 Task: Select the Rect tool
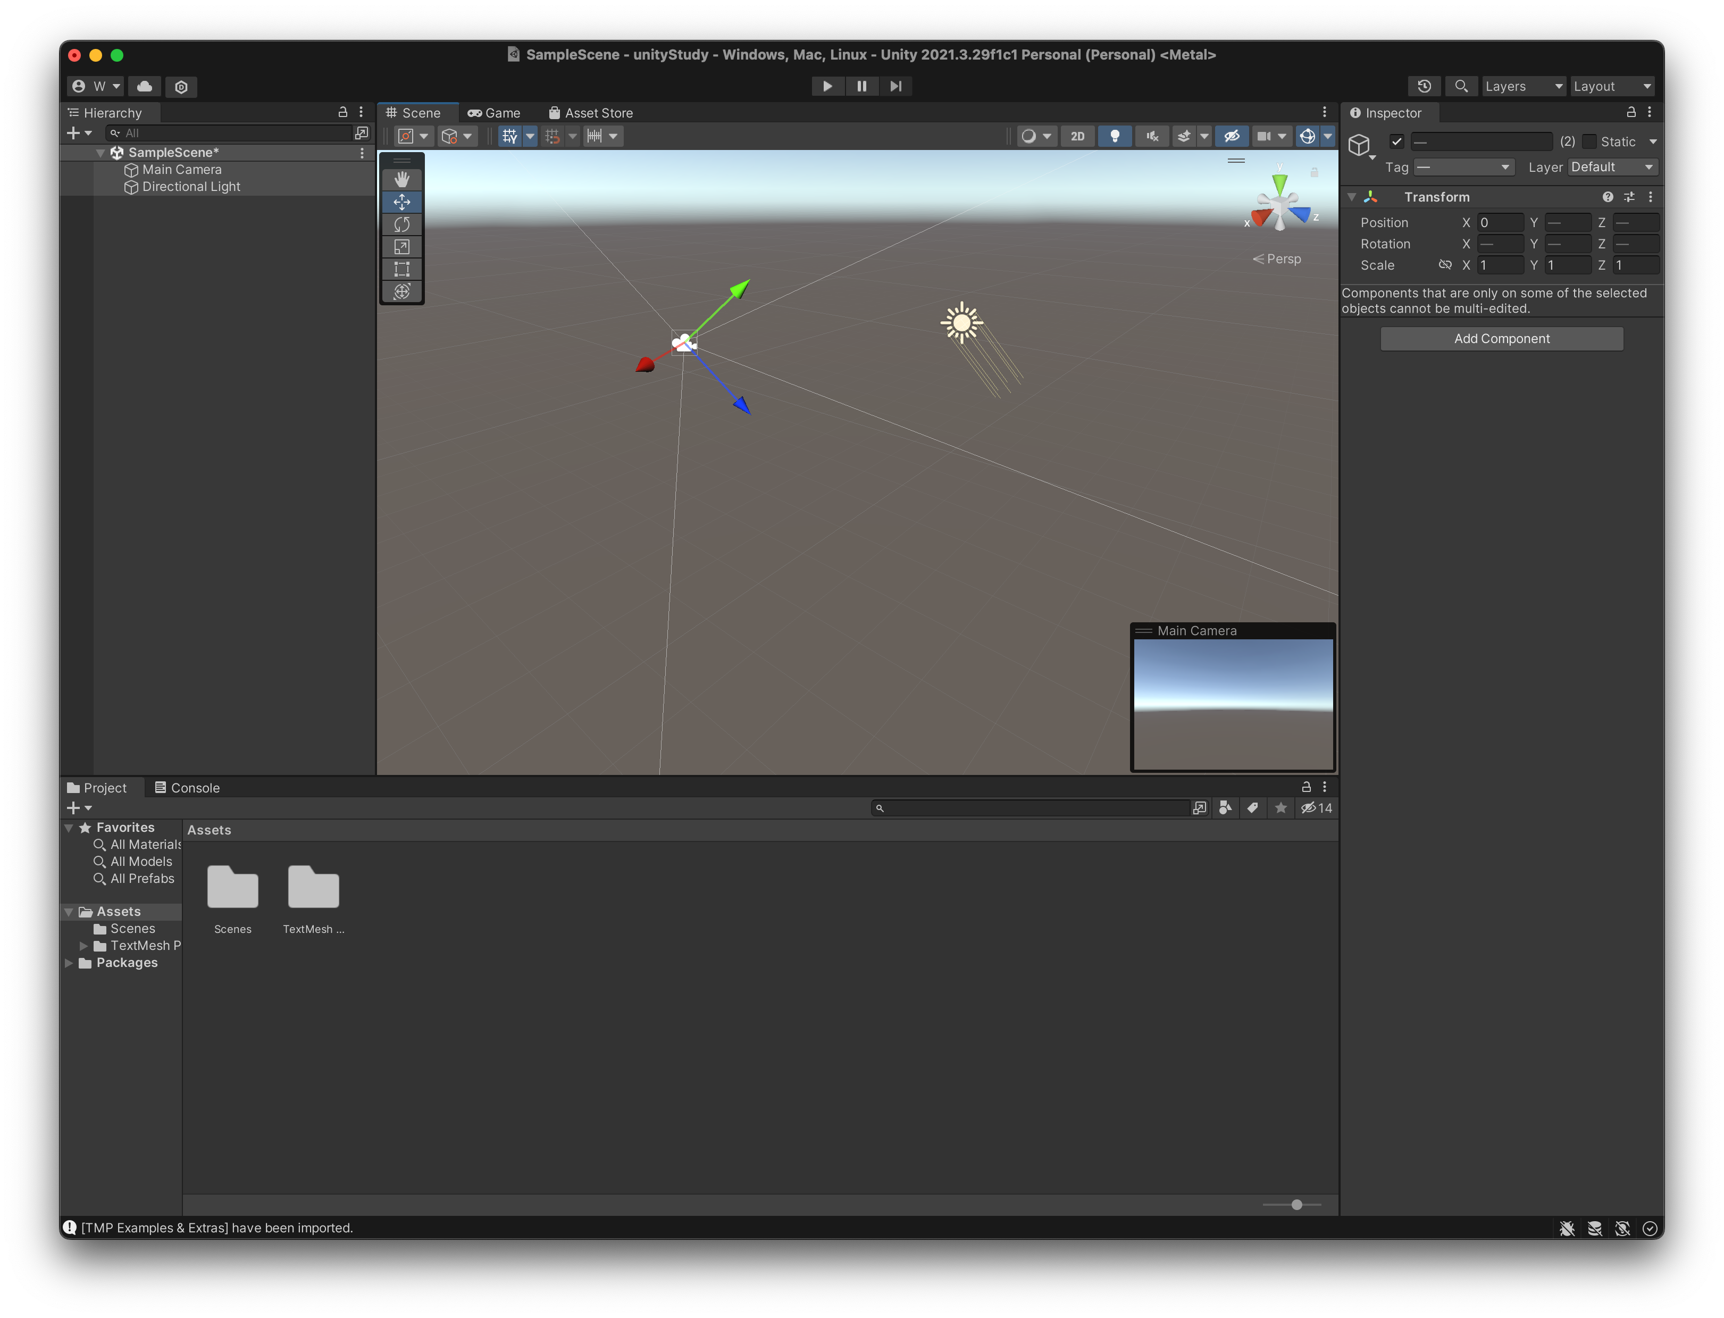[x=401, y=269]
